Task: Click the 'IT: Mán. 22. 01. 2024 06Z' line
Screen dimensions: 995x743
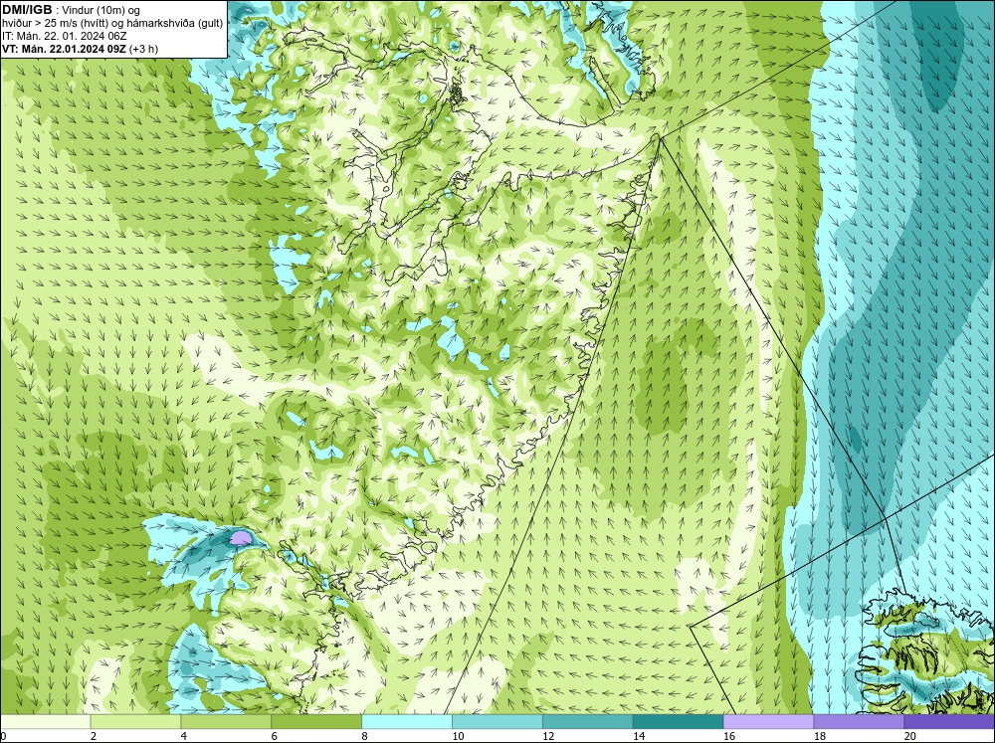Action: (x=64, y=36)
